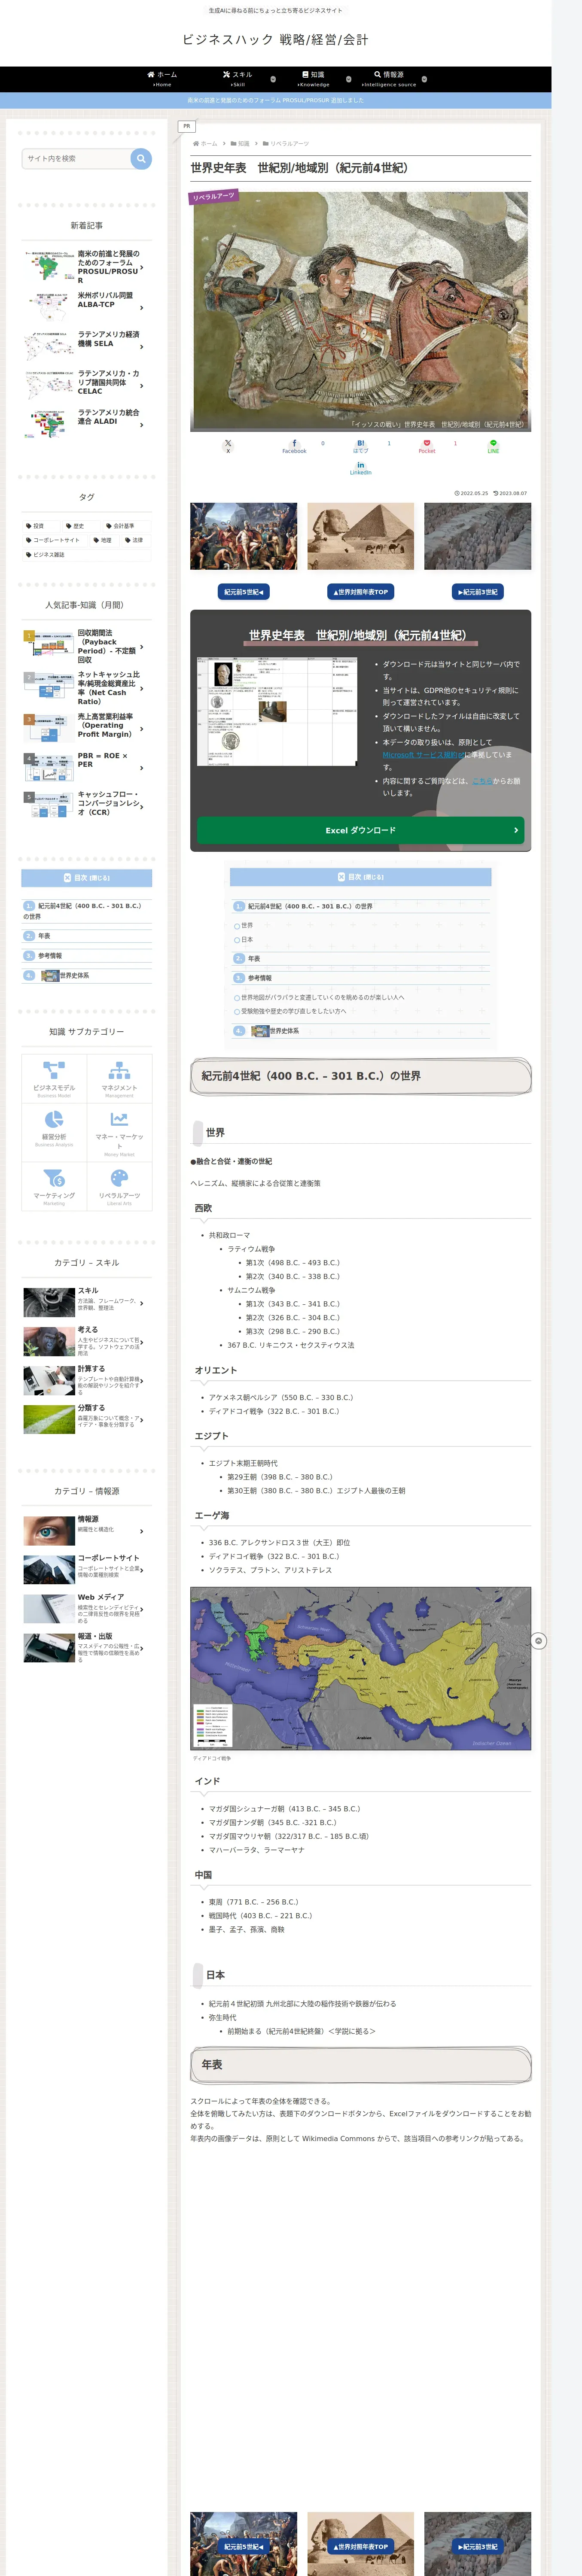Screen dimensions: 582x2576
Task: Click the terracotta army thumbnail at top
Action: [x=477, y=536]
